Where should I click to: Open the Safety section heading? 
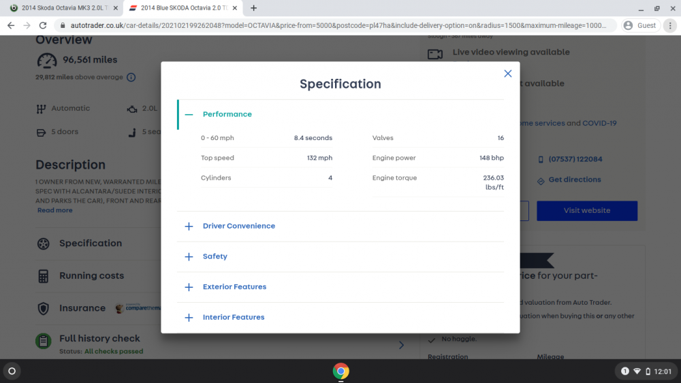click(x=215, y=256)
